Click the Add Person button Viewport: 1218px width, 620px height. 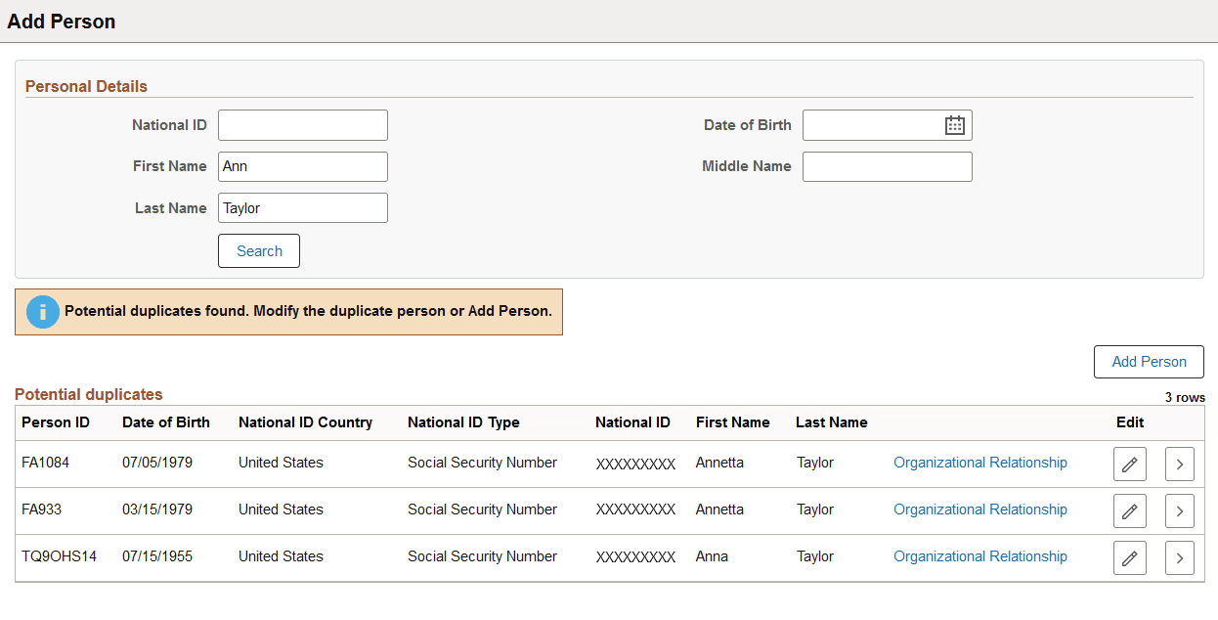(x=1149, y=361)
